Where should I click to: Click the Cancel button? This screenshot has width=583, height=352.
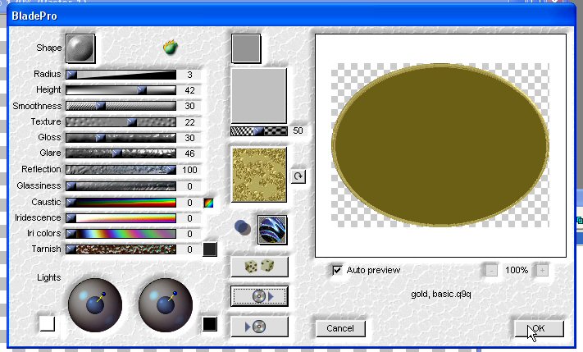pos(340,328)
